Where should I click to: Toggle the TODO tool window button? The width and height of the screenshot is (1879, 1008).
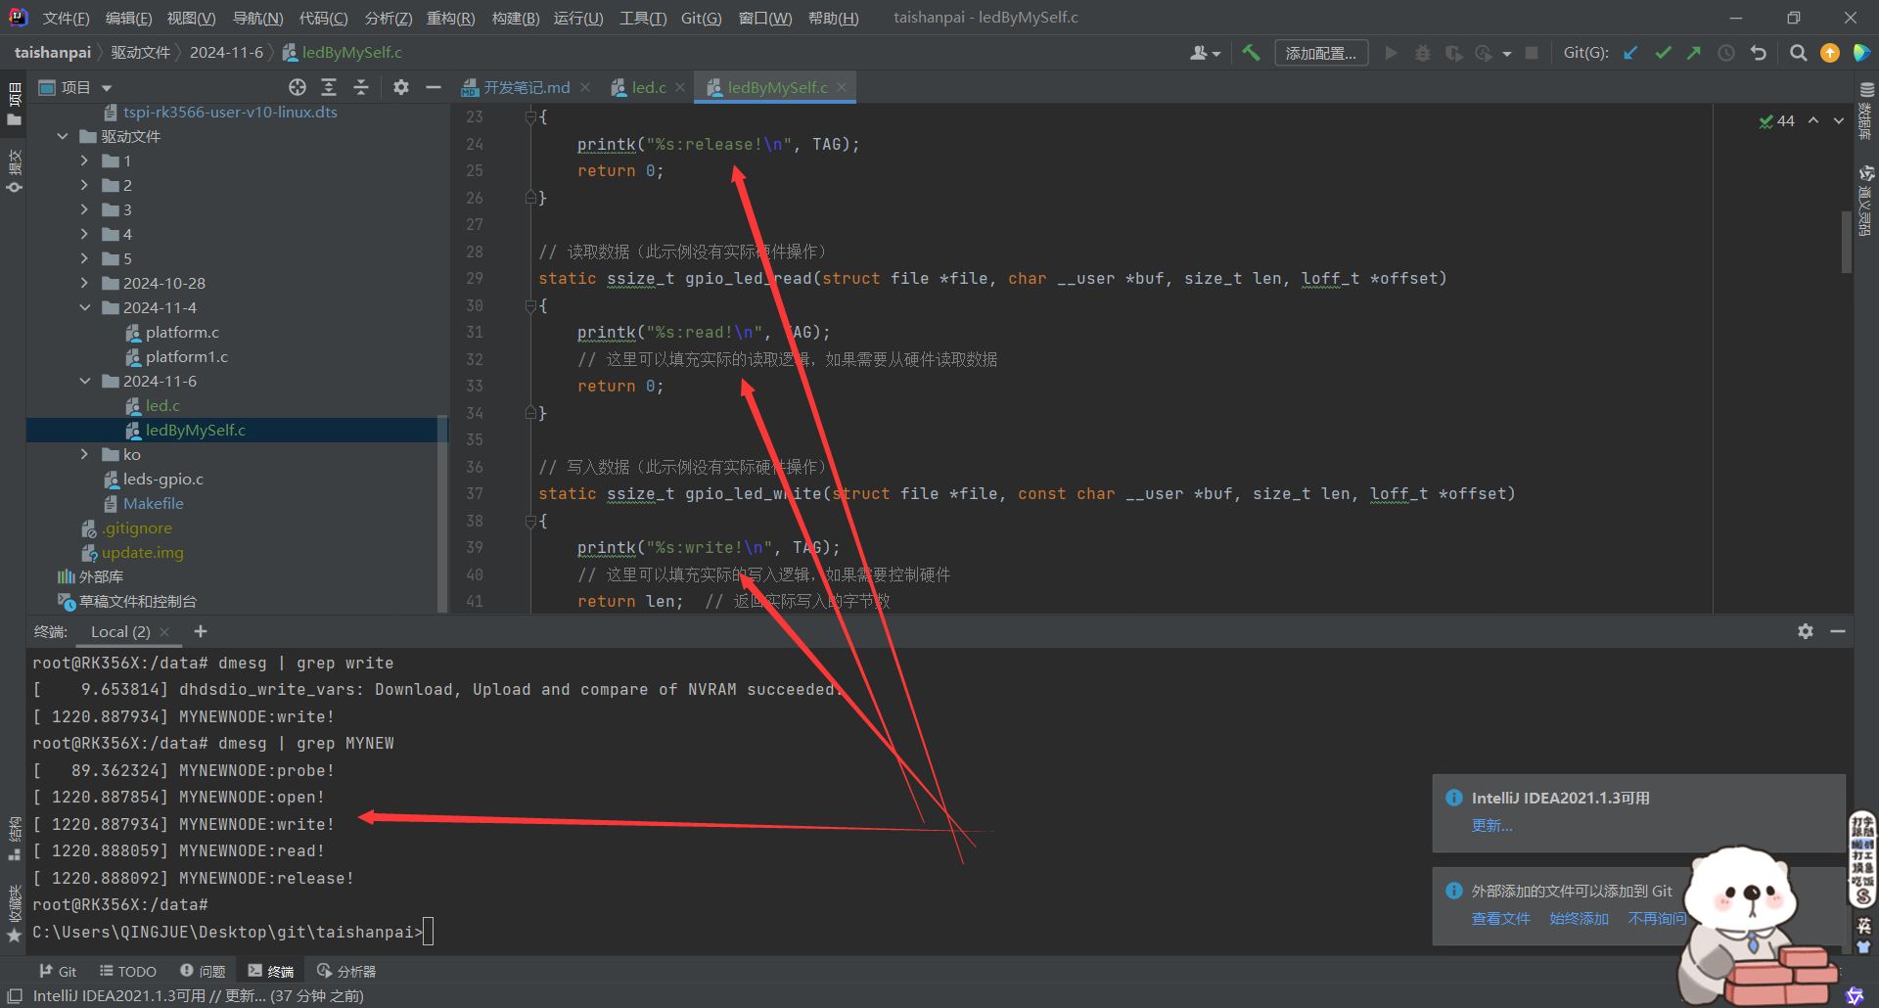(128, 971)
